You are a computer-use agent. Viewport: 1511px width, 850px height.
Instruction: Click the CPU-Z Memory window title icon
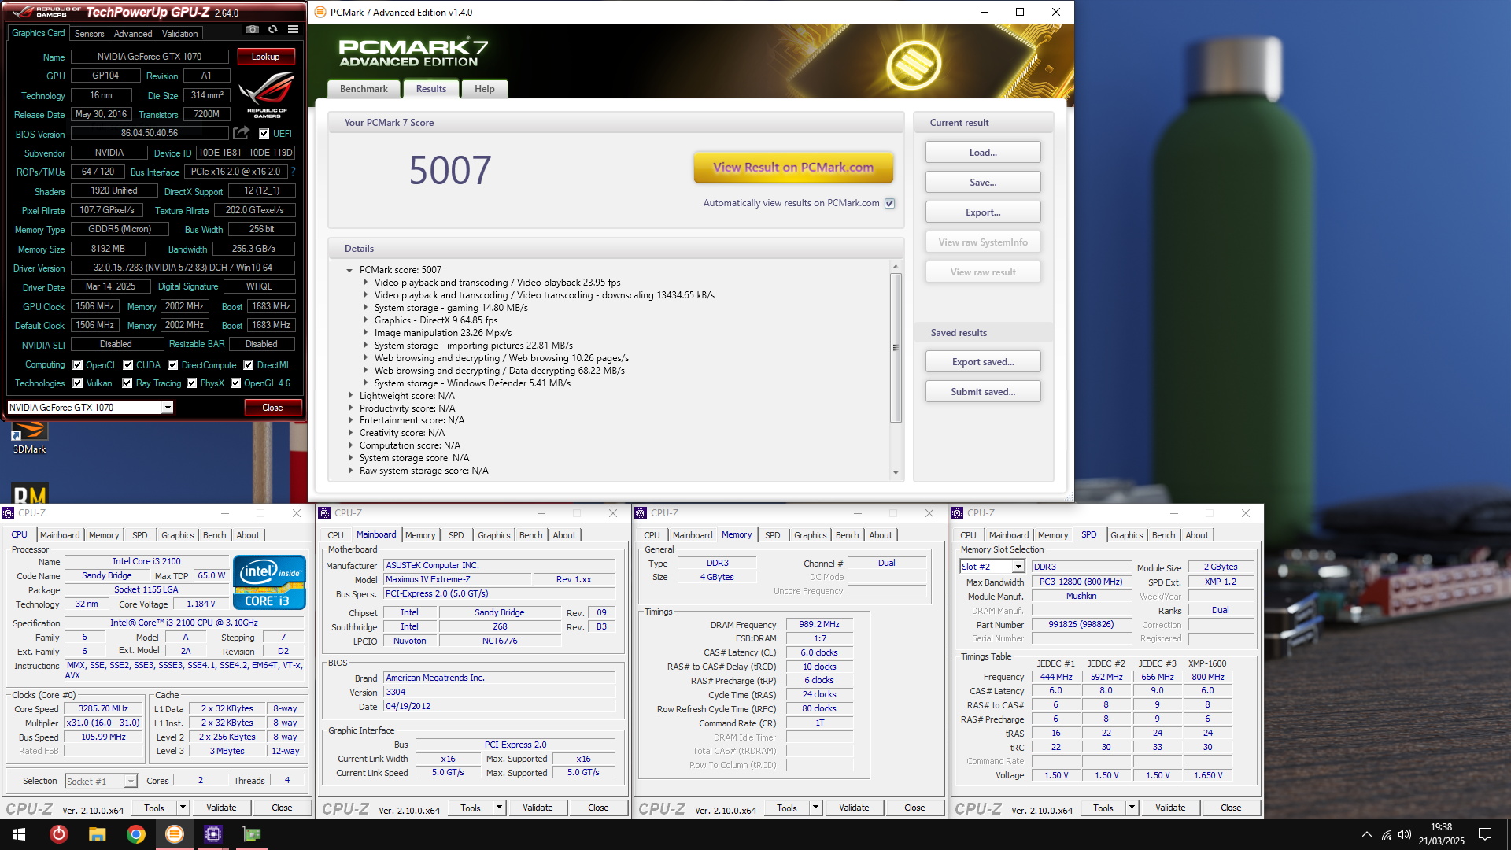[641, 513]
